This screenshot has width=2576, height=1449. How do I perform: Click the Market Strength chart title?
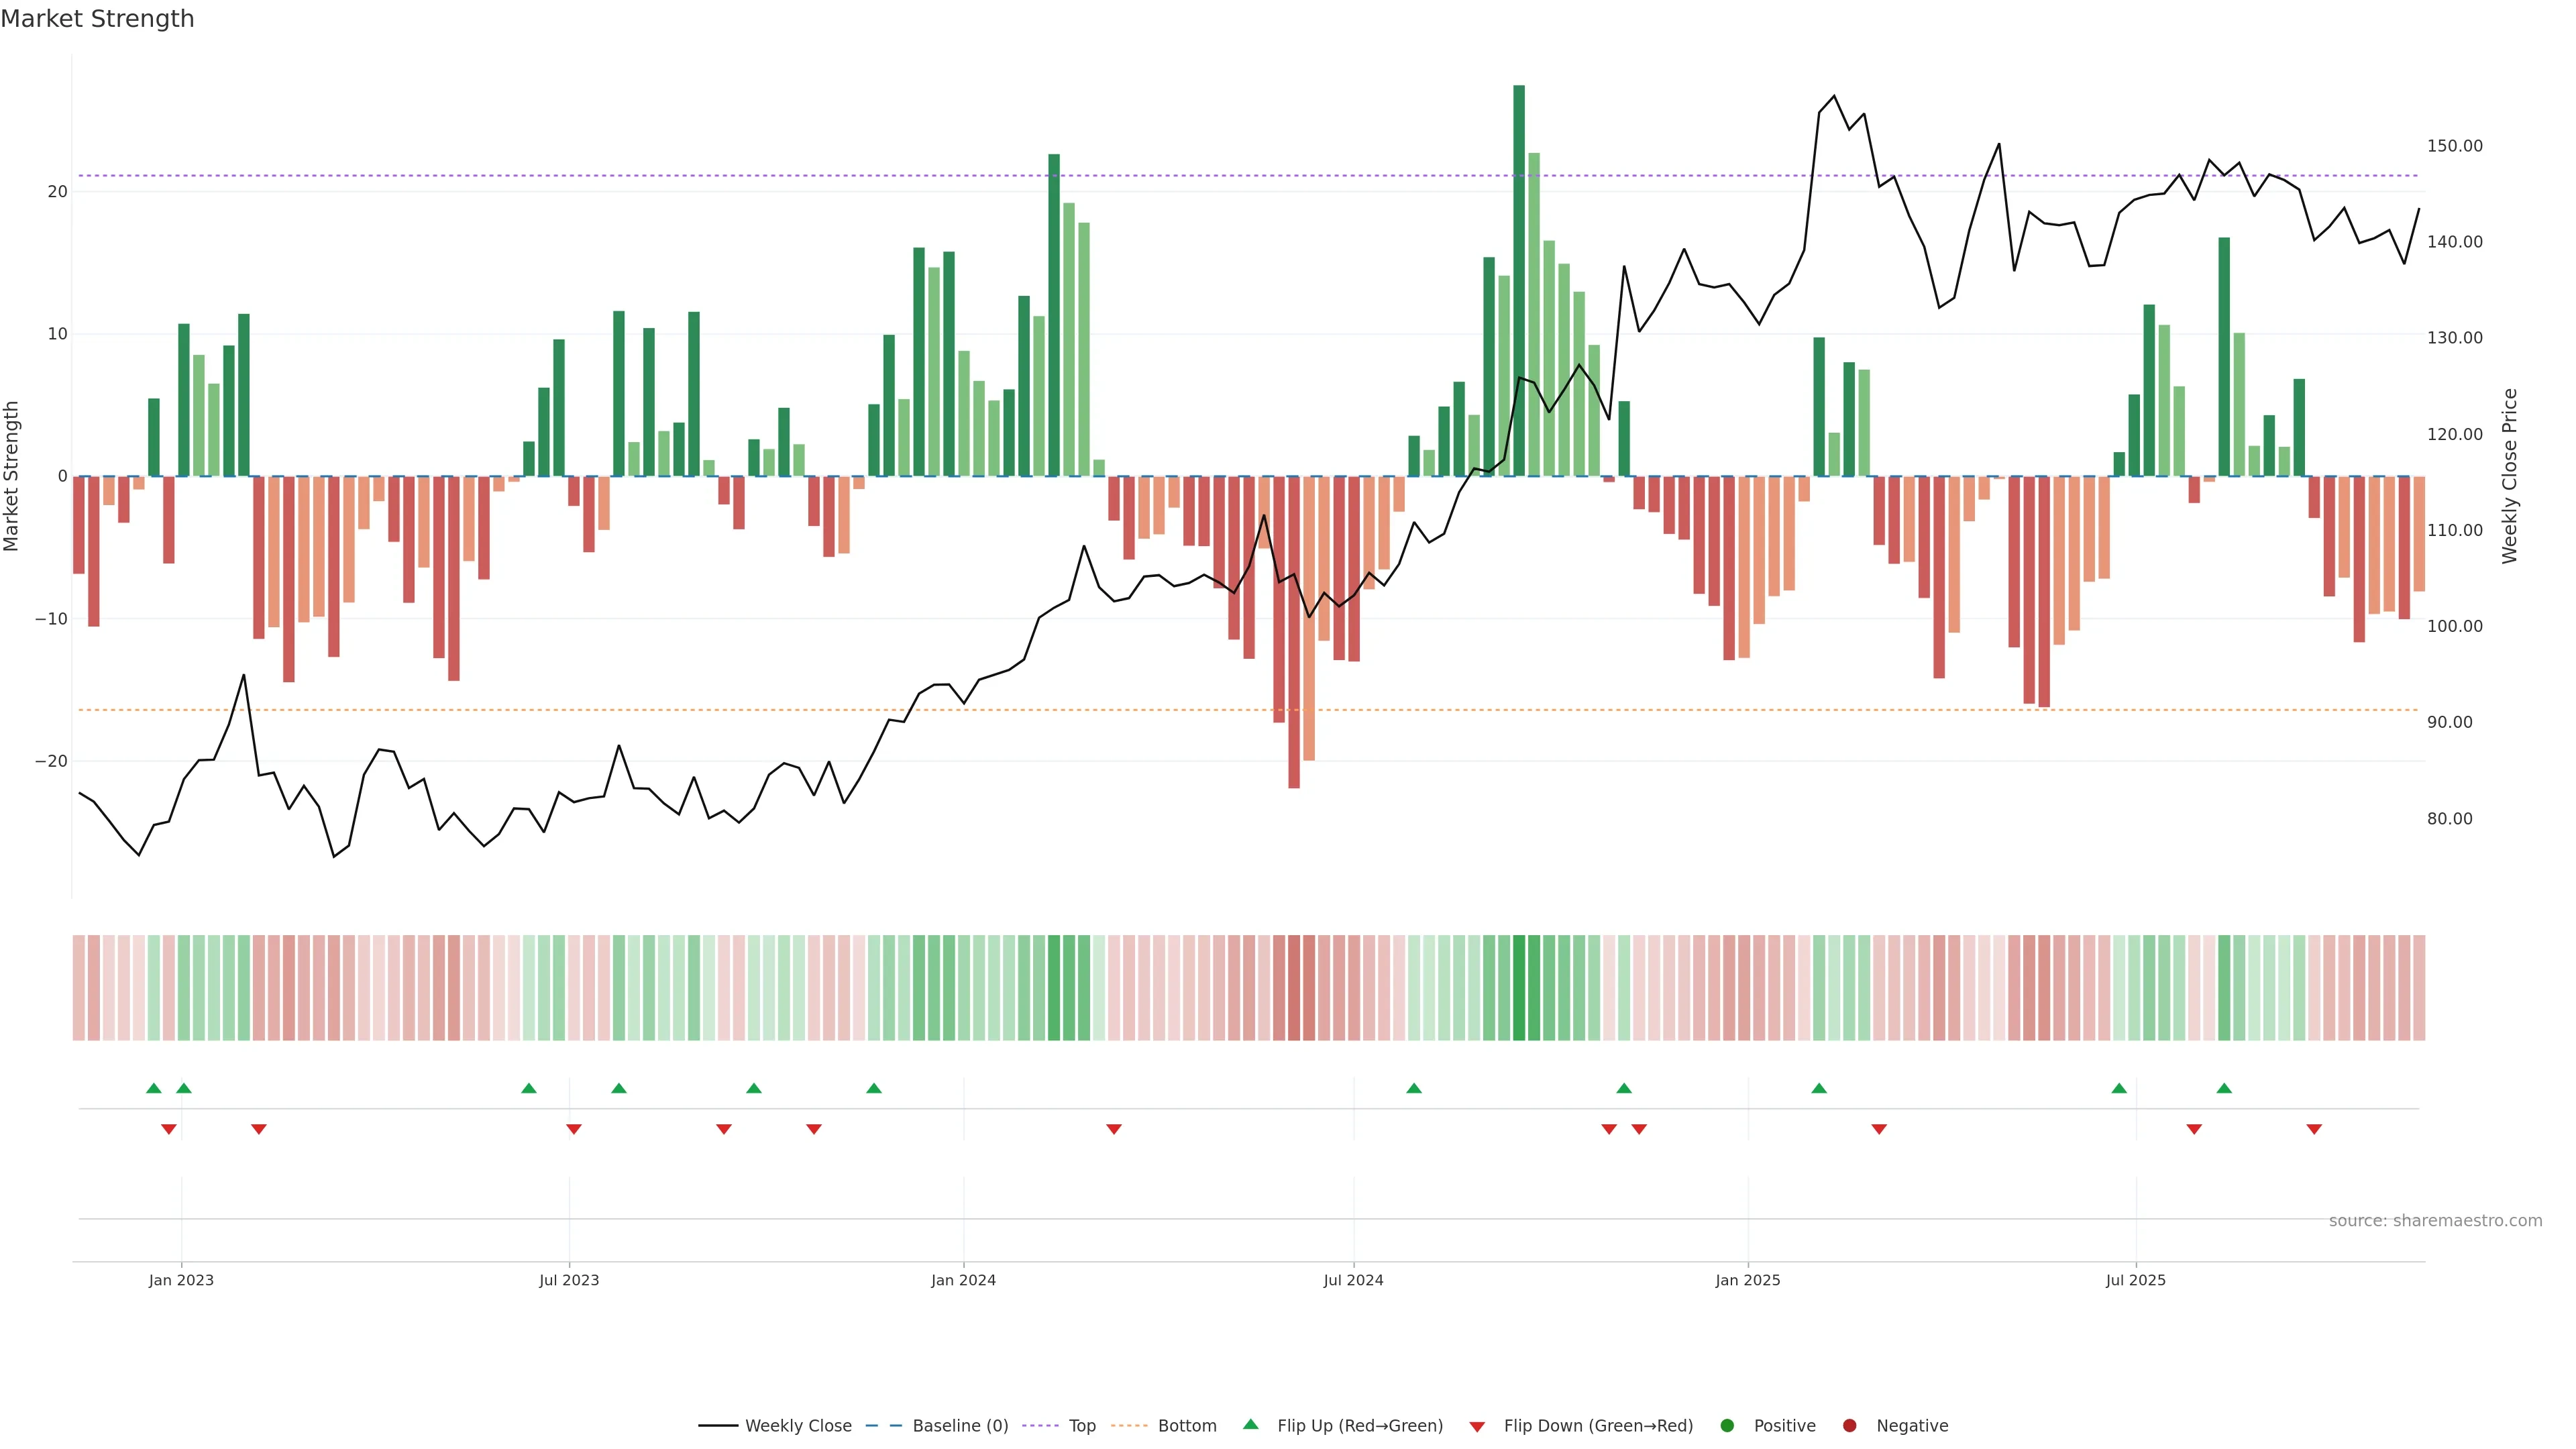tap(97, 19)
